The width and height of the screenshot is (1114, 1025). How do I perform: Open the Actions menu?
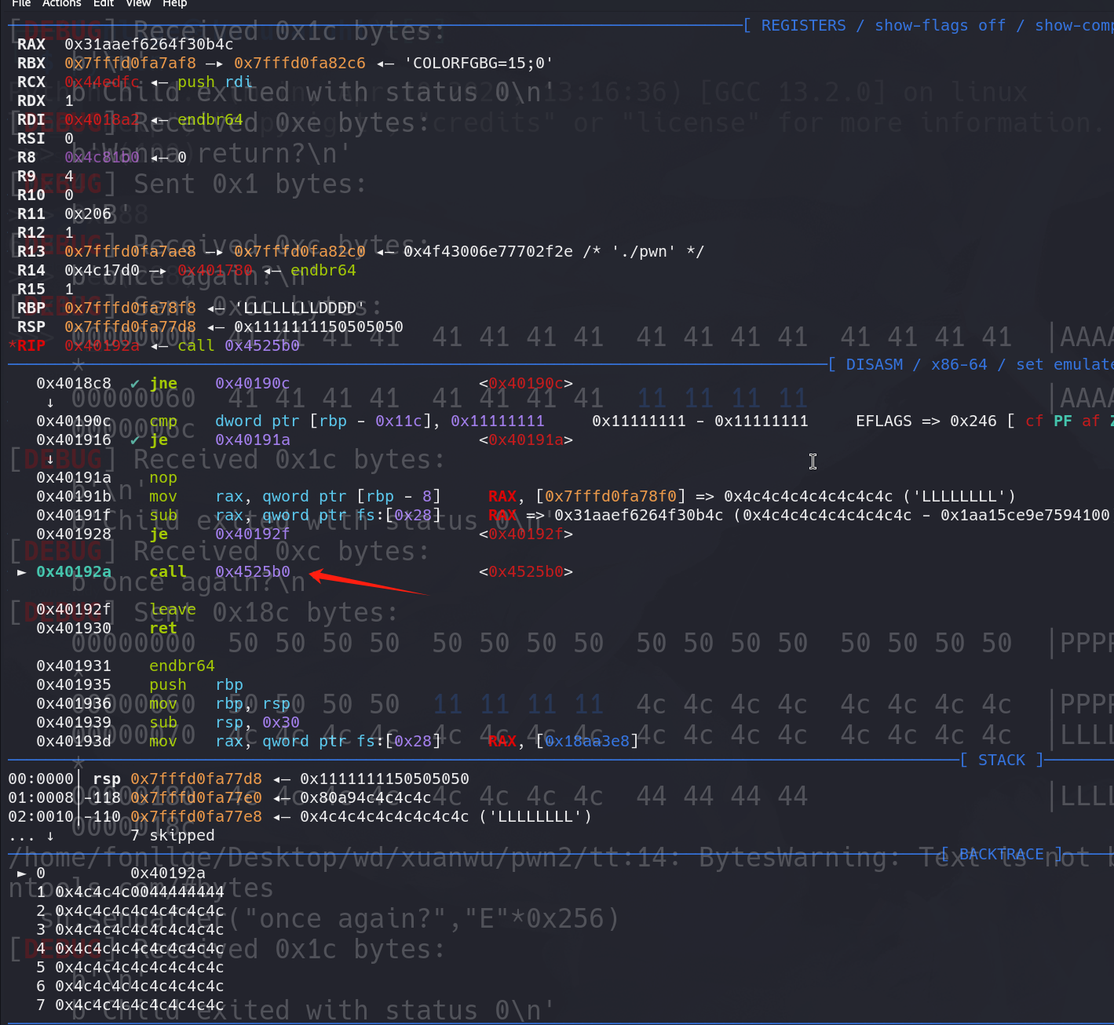click(62, 3)
